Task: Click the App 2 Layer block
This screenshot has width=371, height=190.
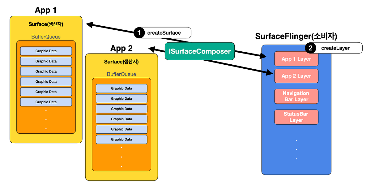Action: point(296,76)
